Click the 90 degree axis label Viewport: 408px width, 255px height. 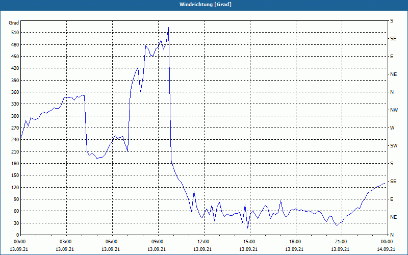(x=15, y=199)
